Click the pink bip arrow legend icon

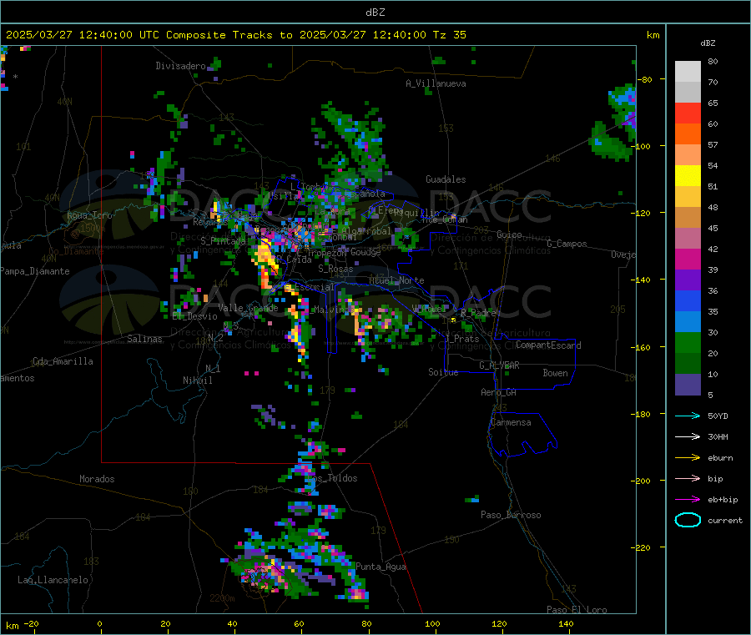[688, 478]
